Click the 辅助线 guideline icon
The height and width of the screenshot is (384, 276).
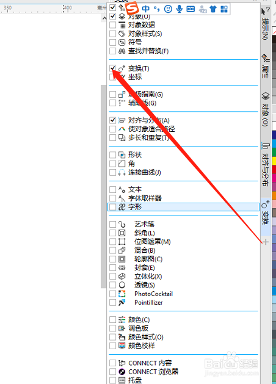pyautogui.click(x=122, y=103)
